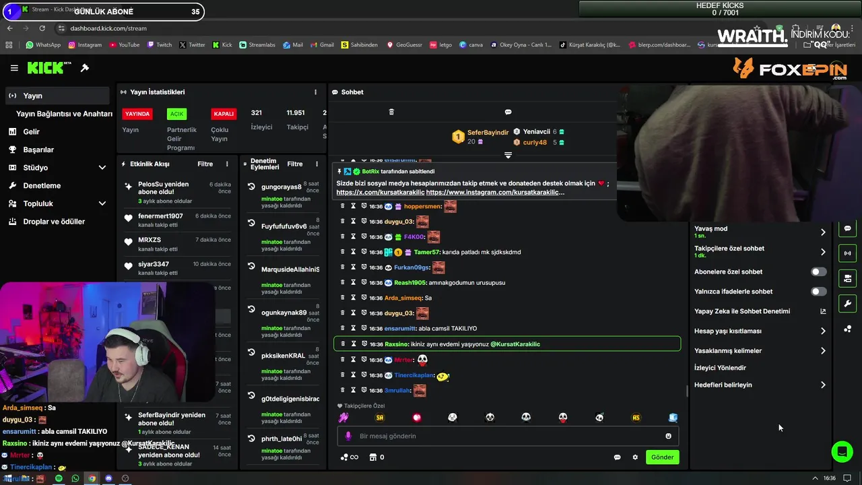862x485 pixels.
Task: Click the gavel moderation icon near the Kick logo
Action: click(85, 68)
